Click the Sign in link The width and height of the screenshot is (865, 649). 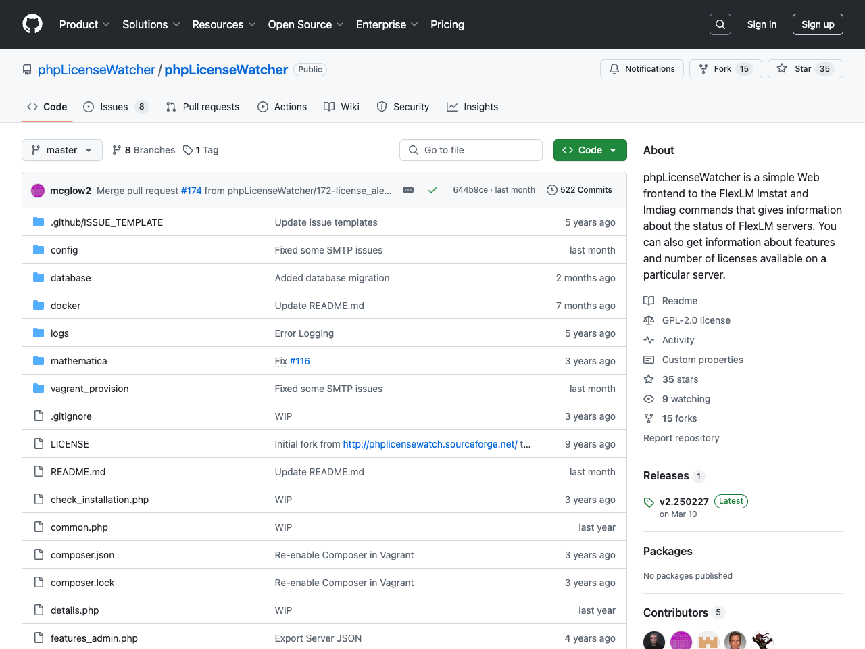pyautogui.click(x=762, y=24)
